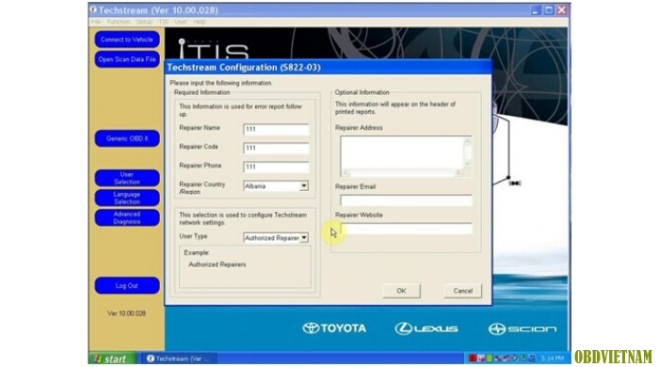The height and width of the screenshot is (367, 659).
Task: Expand the Repairer Country/Region dropdown
Action: [x=303, y=186]
